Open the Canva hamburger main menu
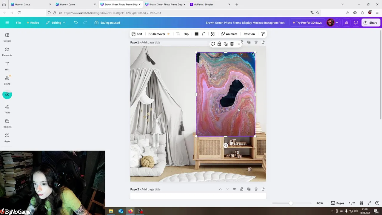 pos(7,23)
